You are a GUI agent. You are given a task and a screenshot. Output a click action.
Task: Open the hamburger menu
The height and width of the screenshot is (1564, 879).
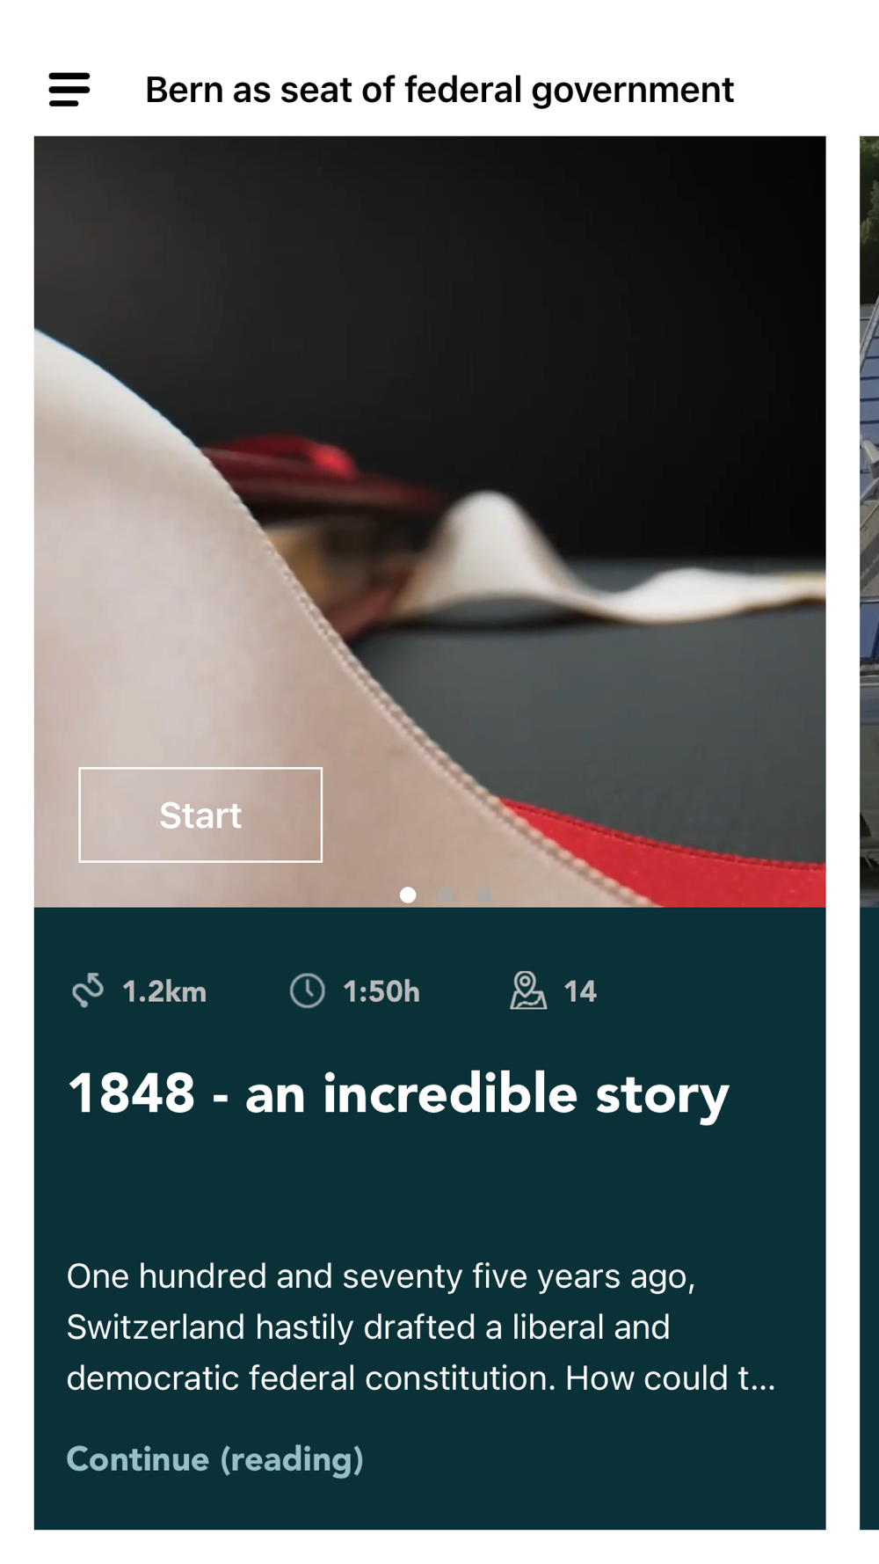pyautogui.click(x=69, y=90)
